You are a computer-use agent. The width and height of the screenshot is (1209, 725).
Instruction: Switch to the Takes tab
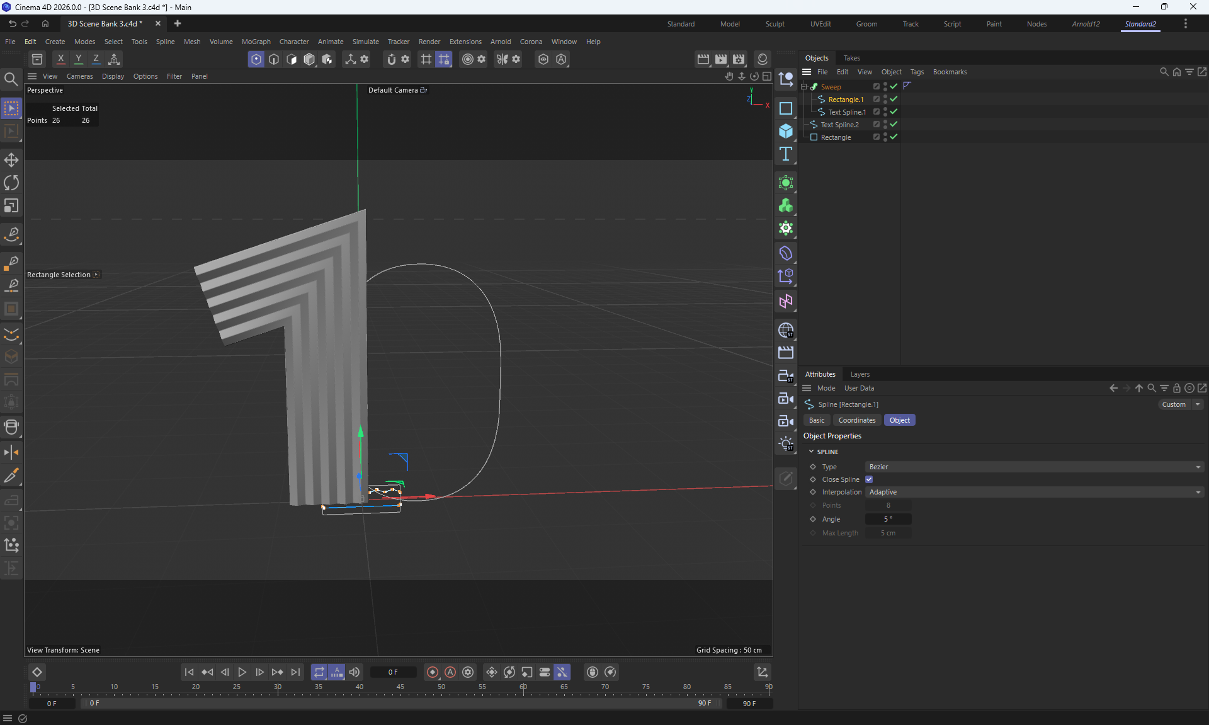851,58
